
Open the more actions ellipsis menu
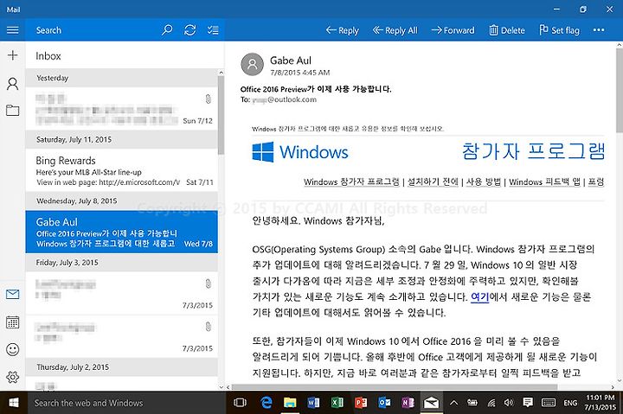tap(599, 30)
